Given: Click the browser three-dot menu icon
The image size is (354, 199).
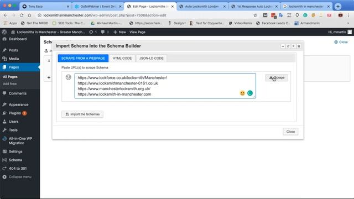Looking at the screenshot, I should (348, 15).
